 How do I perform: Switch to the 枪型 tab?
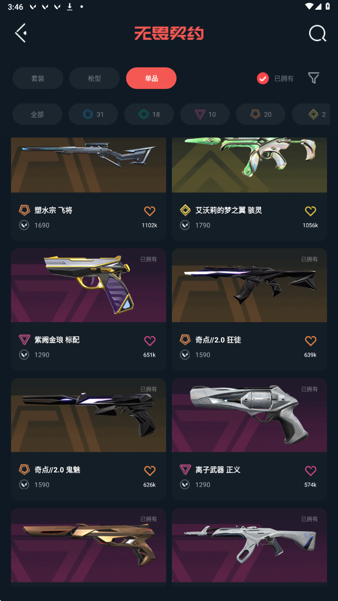(x=94, y=78)
